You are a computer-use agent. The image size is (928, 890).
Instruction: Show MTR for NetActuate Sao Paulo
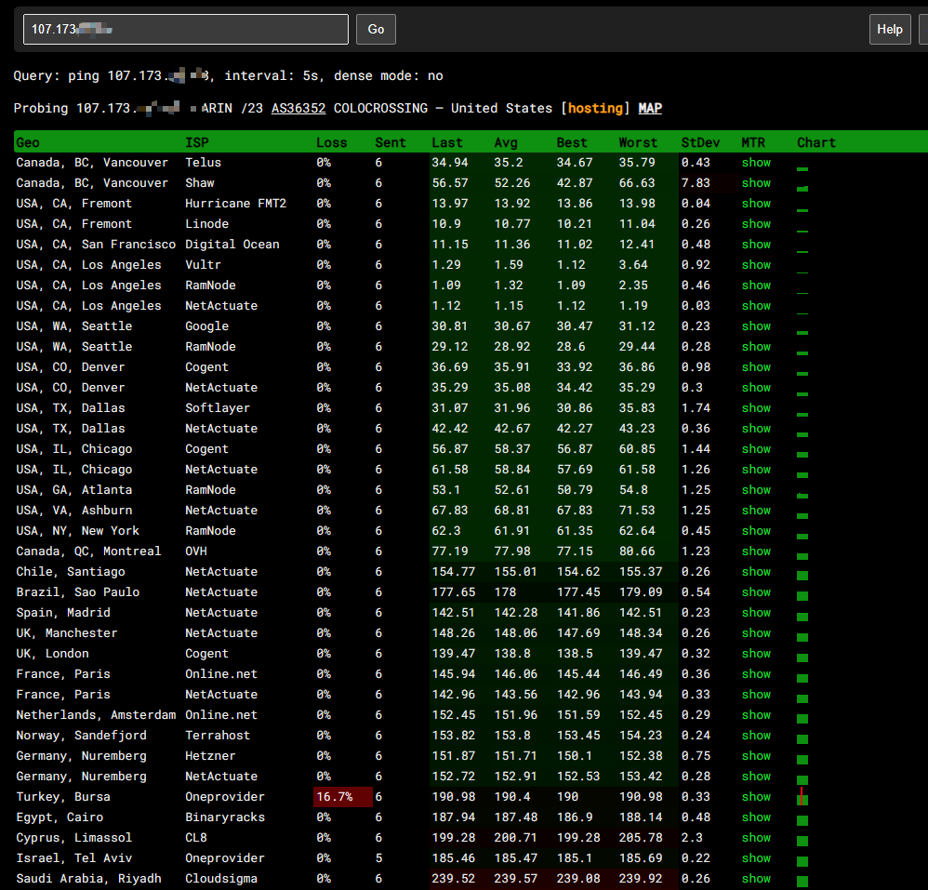(756, 592)
